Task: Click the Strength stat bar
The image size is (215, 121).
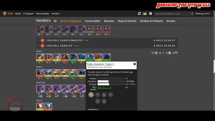Action: (112, 84)
